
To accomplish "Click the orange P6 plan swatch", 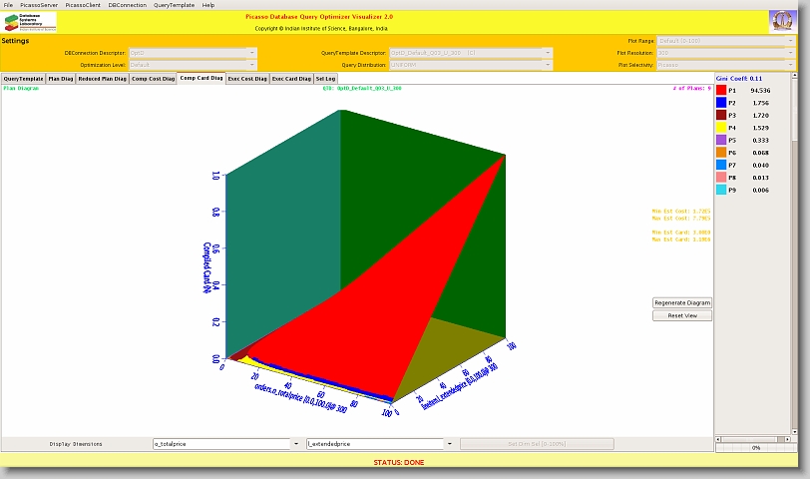I will click(x=721, y=153).
